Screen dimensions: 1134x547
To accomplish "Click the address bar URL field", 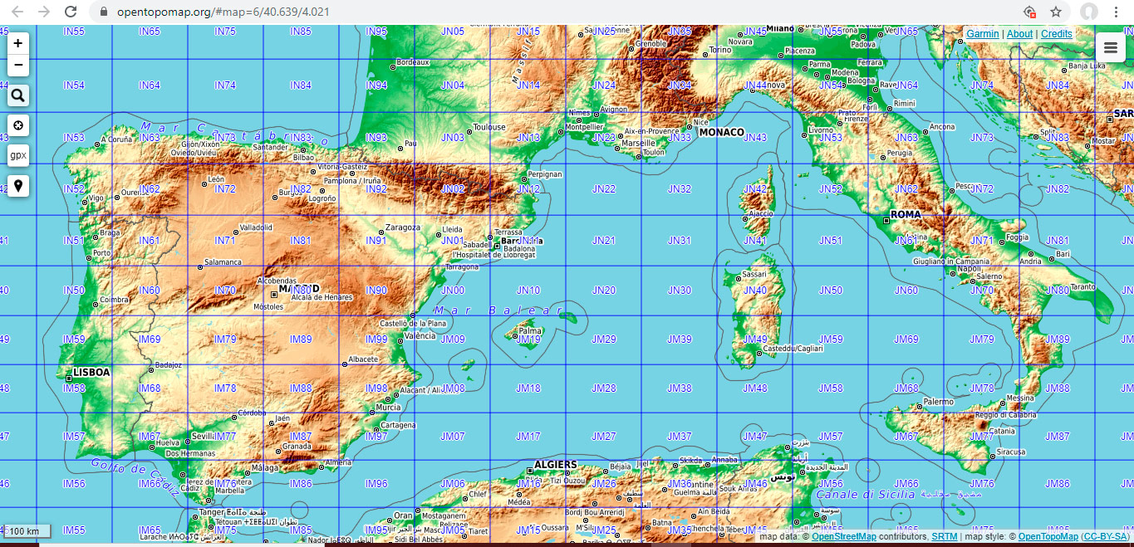I will (x=498, y=12).
